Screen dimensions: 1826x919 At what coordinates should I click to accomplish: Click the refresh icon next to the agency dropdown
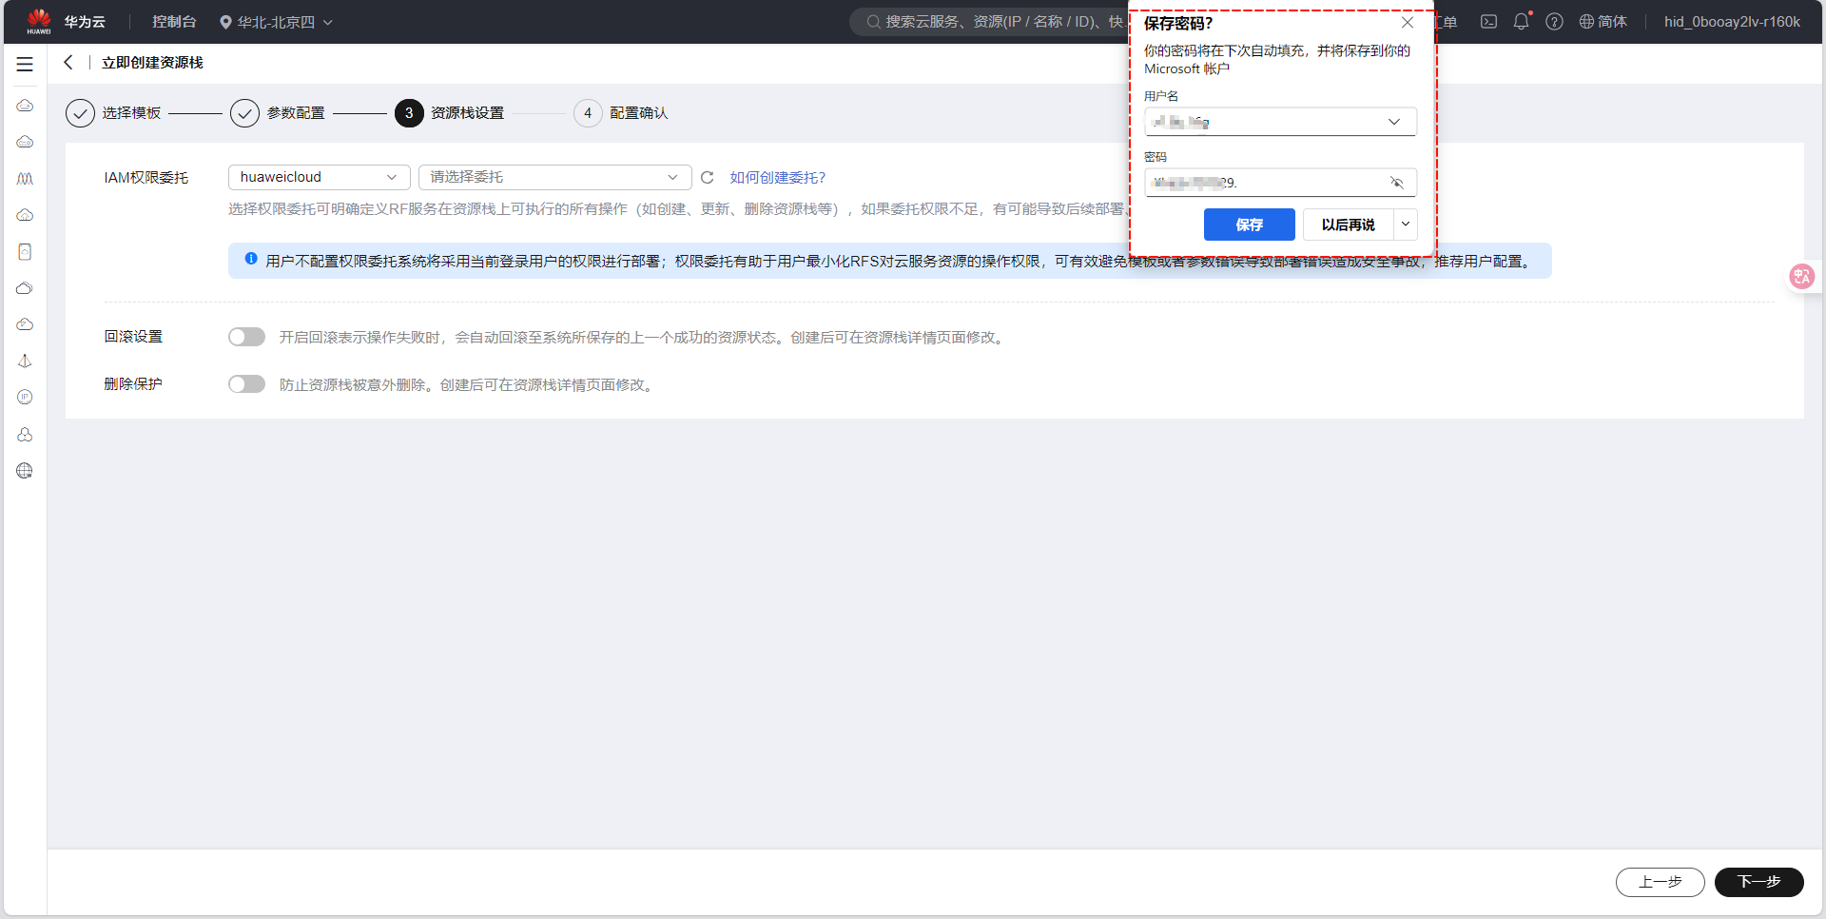tap(707, 177)
